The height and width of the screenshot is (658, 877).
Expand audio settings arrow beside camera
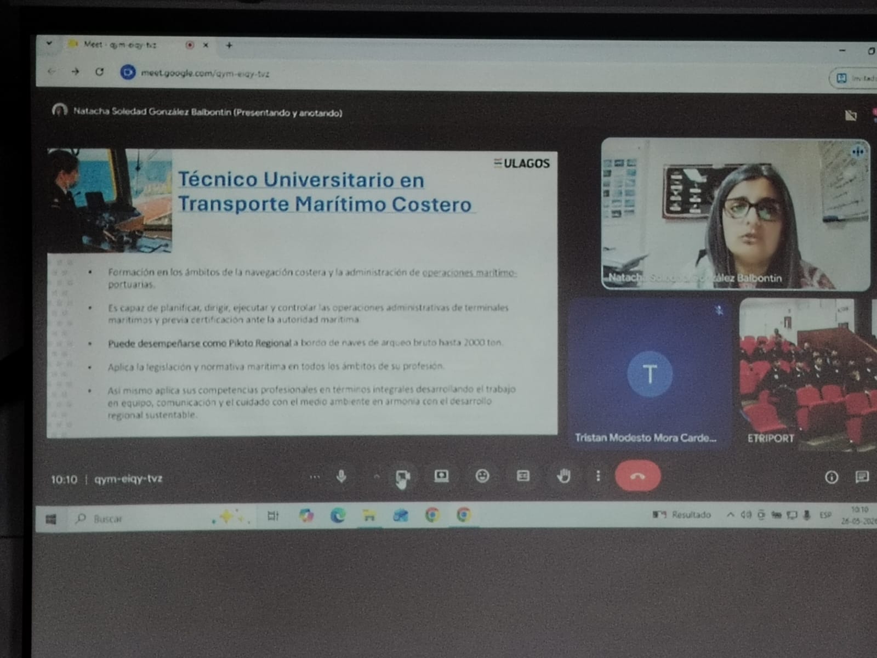click(376, 477)
